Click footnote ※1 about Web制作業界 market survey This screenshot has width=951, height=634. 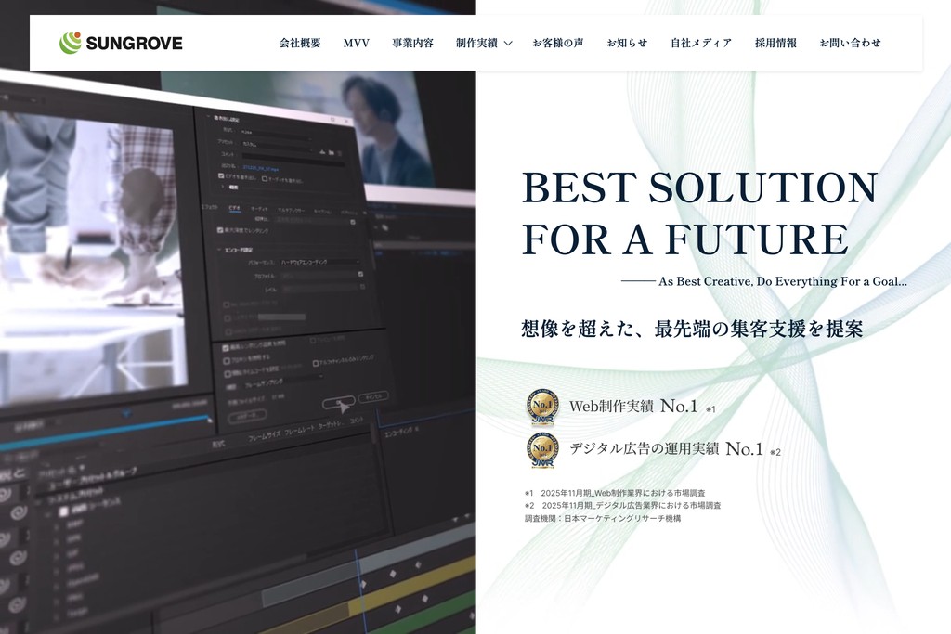point(615,494)
